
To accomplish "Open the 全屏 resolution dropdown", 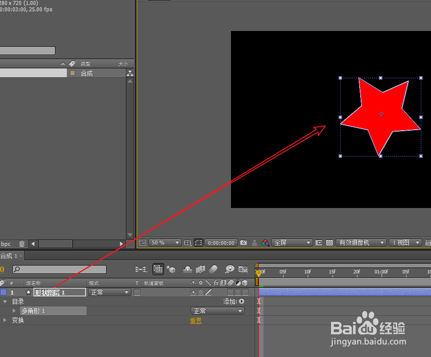I will (292, 242).
